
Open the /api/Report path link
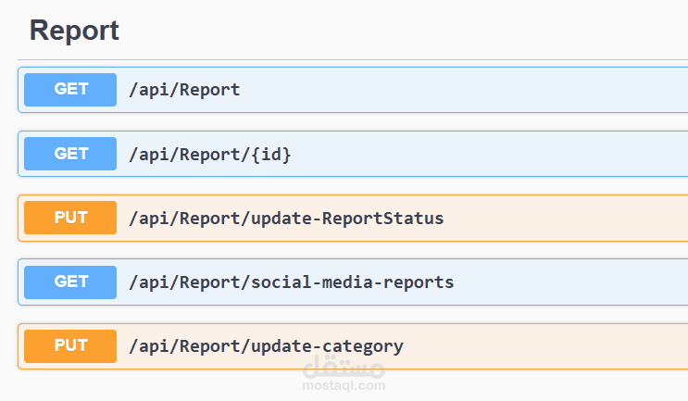[x=184, y=90]
